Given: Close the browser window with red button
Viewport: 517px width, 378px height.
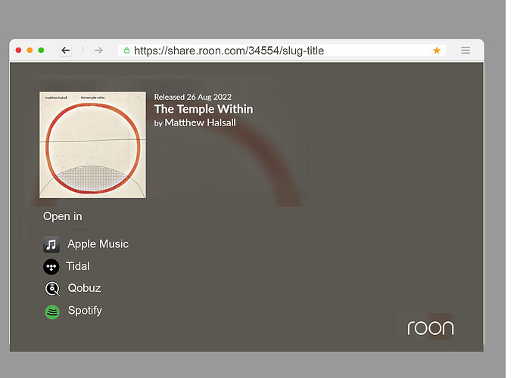Looking at the screenshot, I should click(x=18, y=50).
